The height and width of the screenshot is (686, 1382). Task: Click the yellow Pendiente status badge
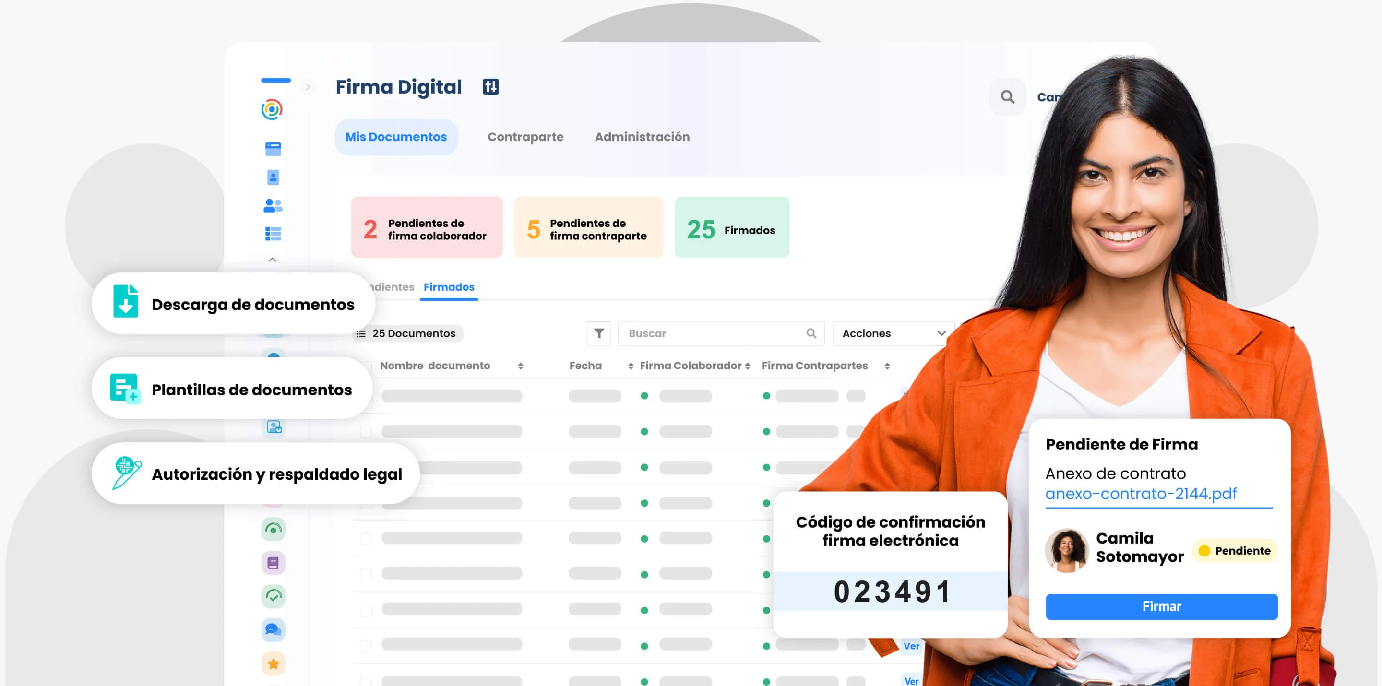pyautogui.click(x=1235, y=551)
